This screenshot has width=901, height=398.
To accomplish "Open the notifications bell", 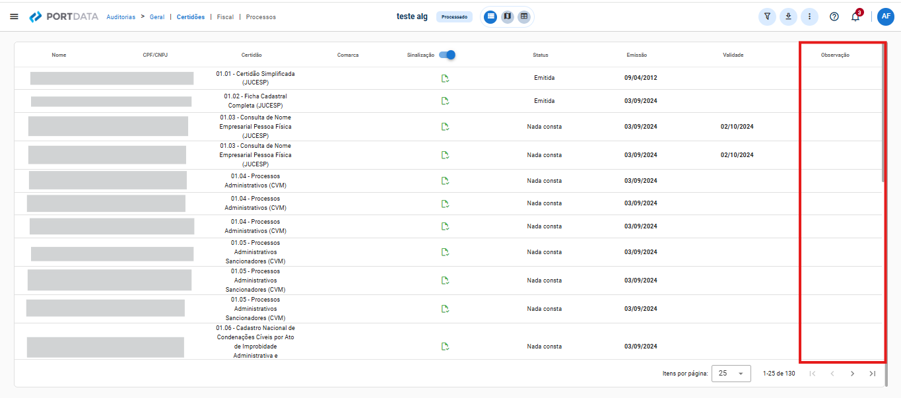I will point(855,17).
